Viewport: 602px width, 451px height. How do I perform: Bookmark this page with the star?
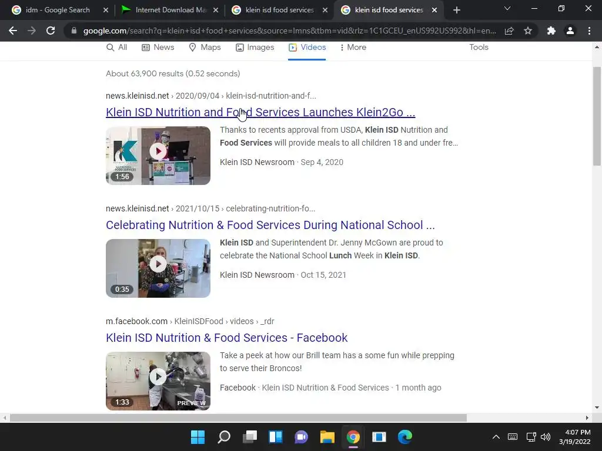[x=528, y=31]
